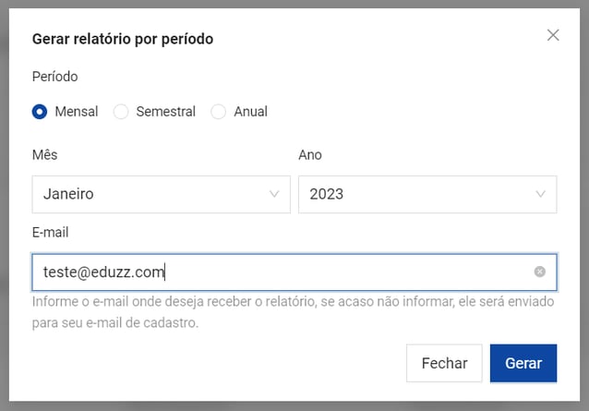Screen dimensions: 589x411
Task: Click the "Período" section label
Action: pos(55,77)
